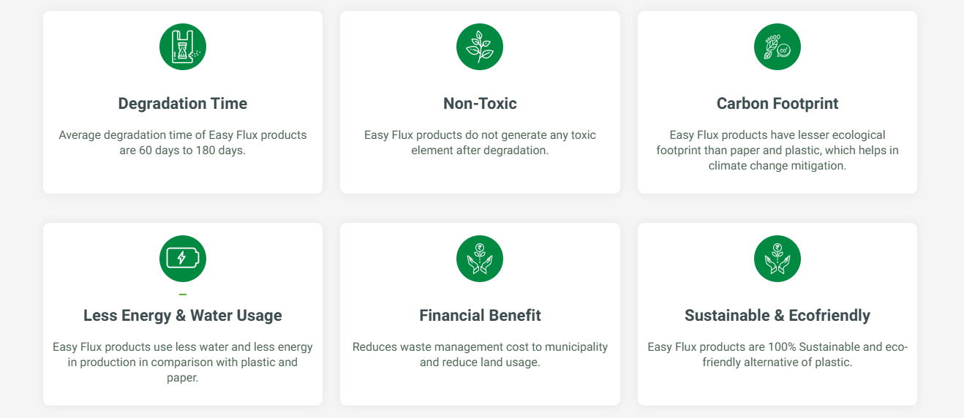The width and height of the screenshot is (964, 418).
Task: Click the Financial Benefit hands plant icon
Action: (x=480, y=259)
